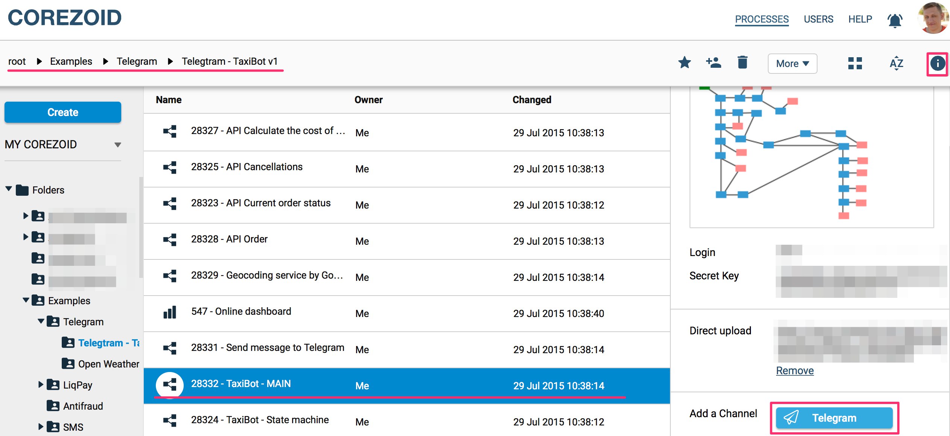Expand the LiqPay folder arrow
Image resolution: width=950 pixels, height=436 pixels.
pyautogui.click(x=41, y=384)
